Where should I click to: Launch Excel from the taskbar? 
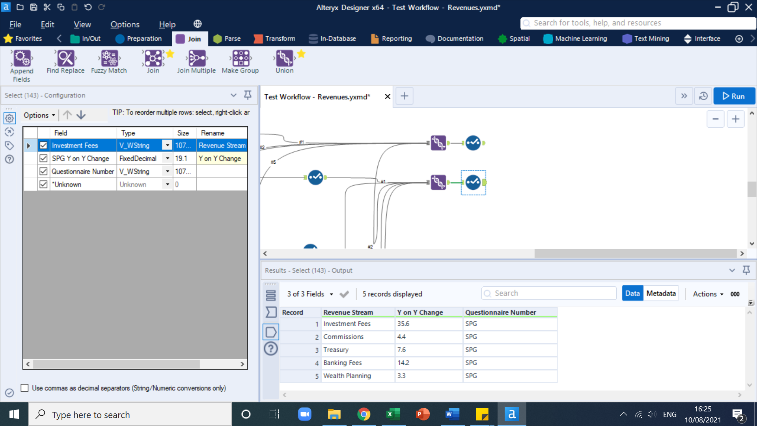tap(393, 414)
